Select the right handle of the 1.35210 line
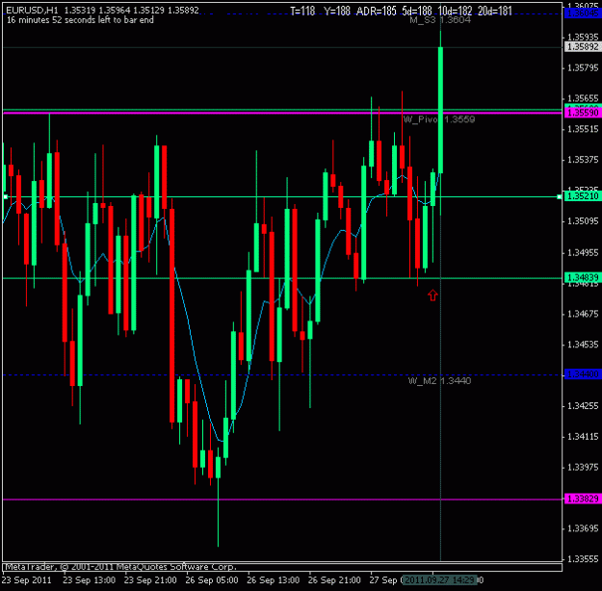This screenshot has width=602, height=591. click(x=559, y=197)
